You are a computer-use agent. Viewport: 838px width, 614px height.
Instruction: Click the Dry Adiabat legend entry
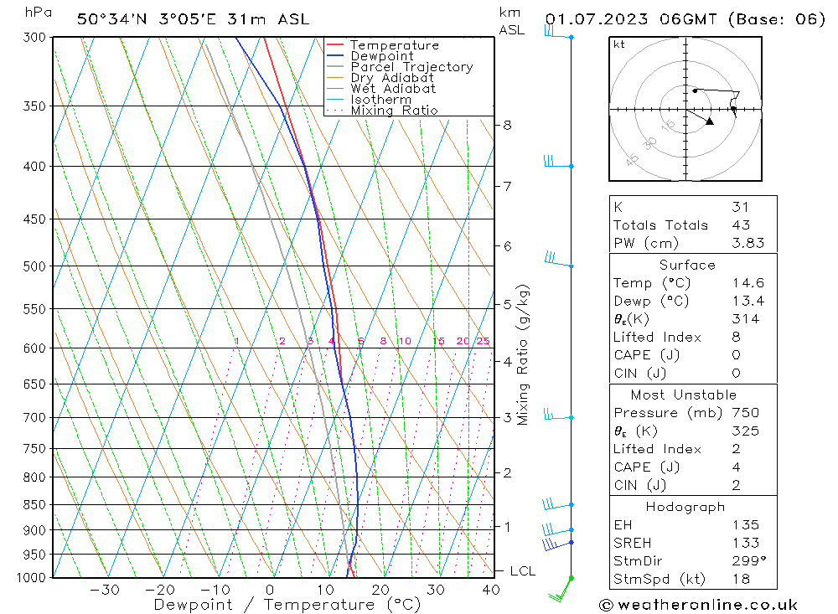tap(380, 78)
